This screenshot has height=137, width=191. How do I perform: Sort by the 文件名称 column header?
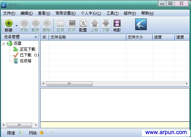[87, 37]
